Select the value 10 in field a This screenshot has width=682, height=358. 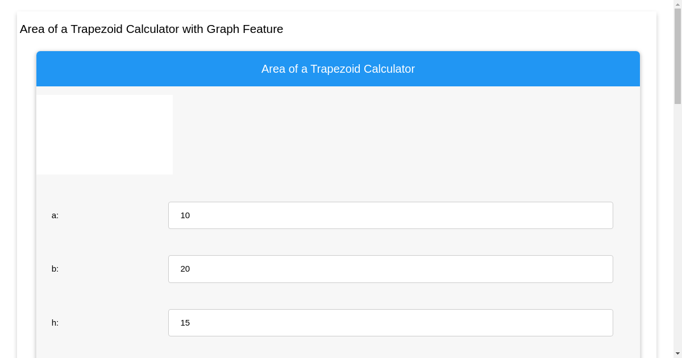[x=185, y=215]
